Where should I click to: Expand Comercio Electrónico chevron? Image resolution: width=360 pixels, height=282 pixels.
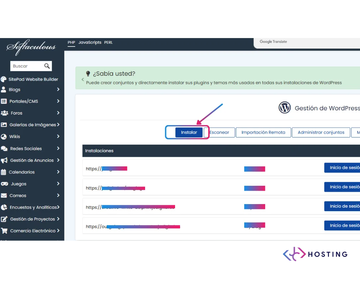[58, 231]
